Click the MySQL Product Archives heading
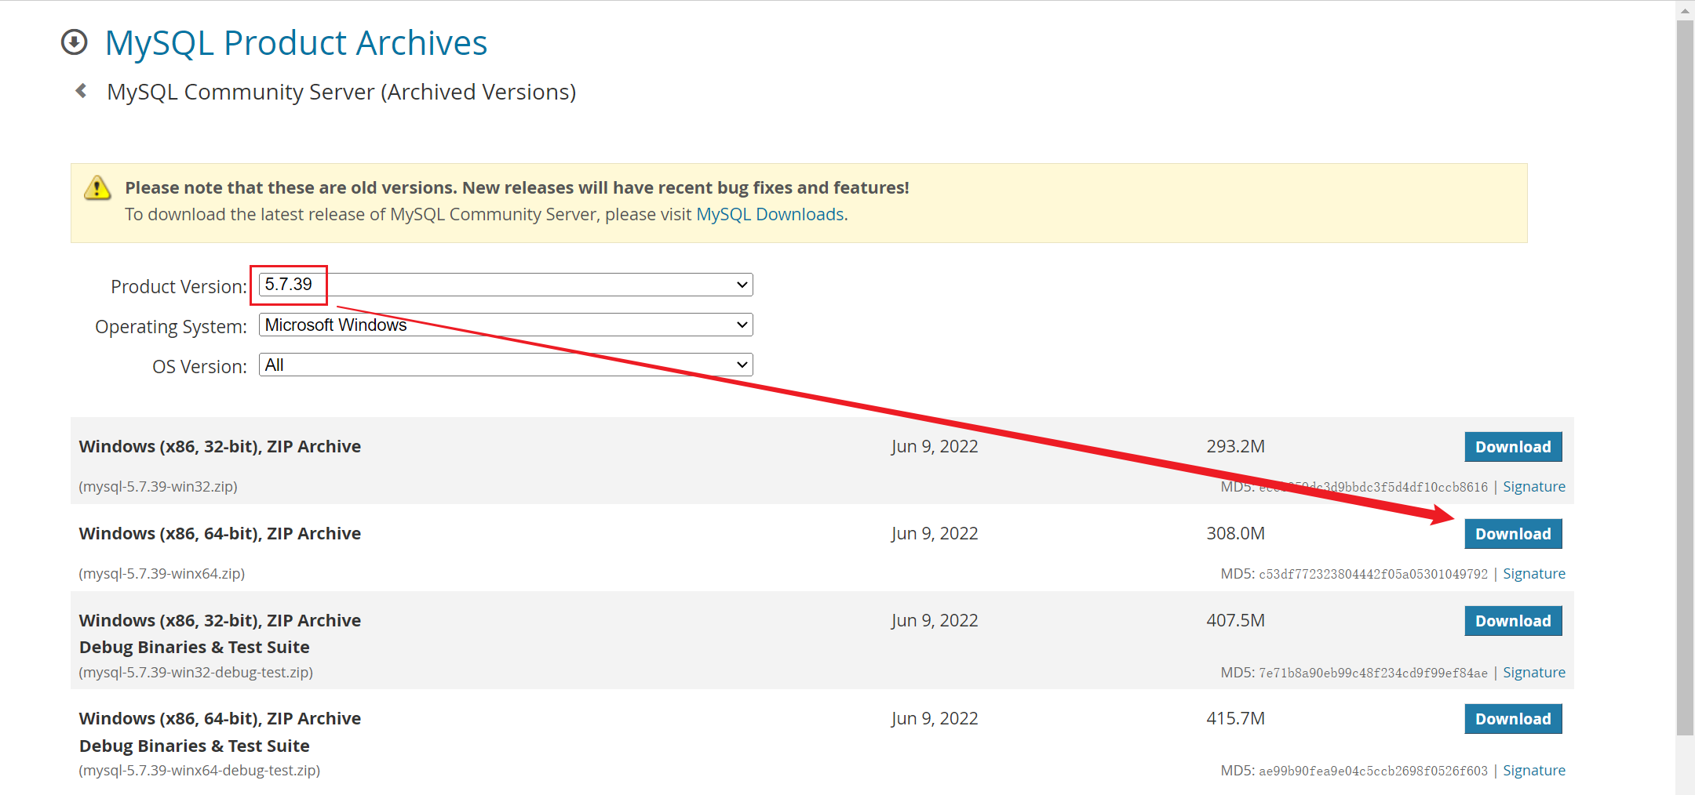 296,43
